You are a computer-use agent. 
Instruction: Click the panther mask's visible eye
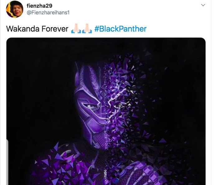[x=92, y=107]
